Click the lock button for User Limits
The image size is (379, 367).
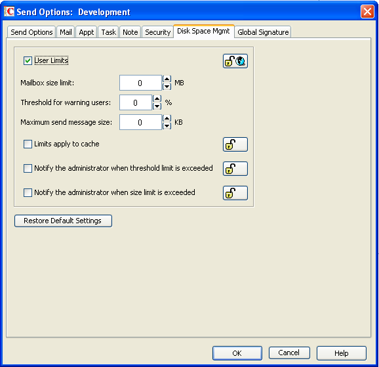click(235, 61)
